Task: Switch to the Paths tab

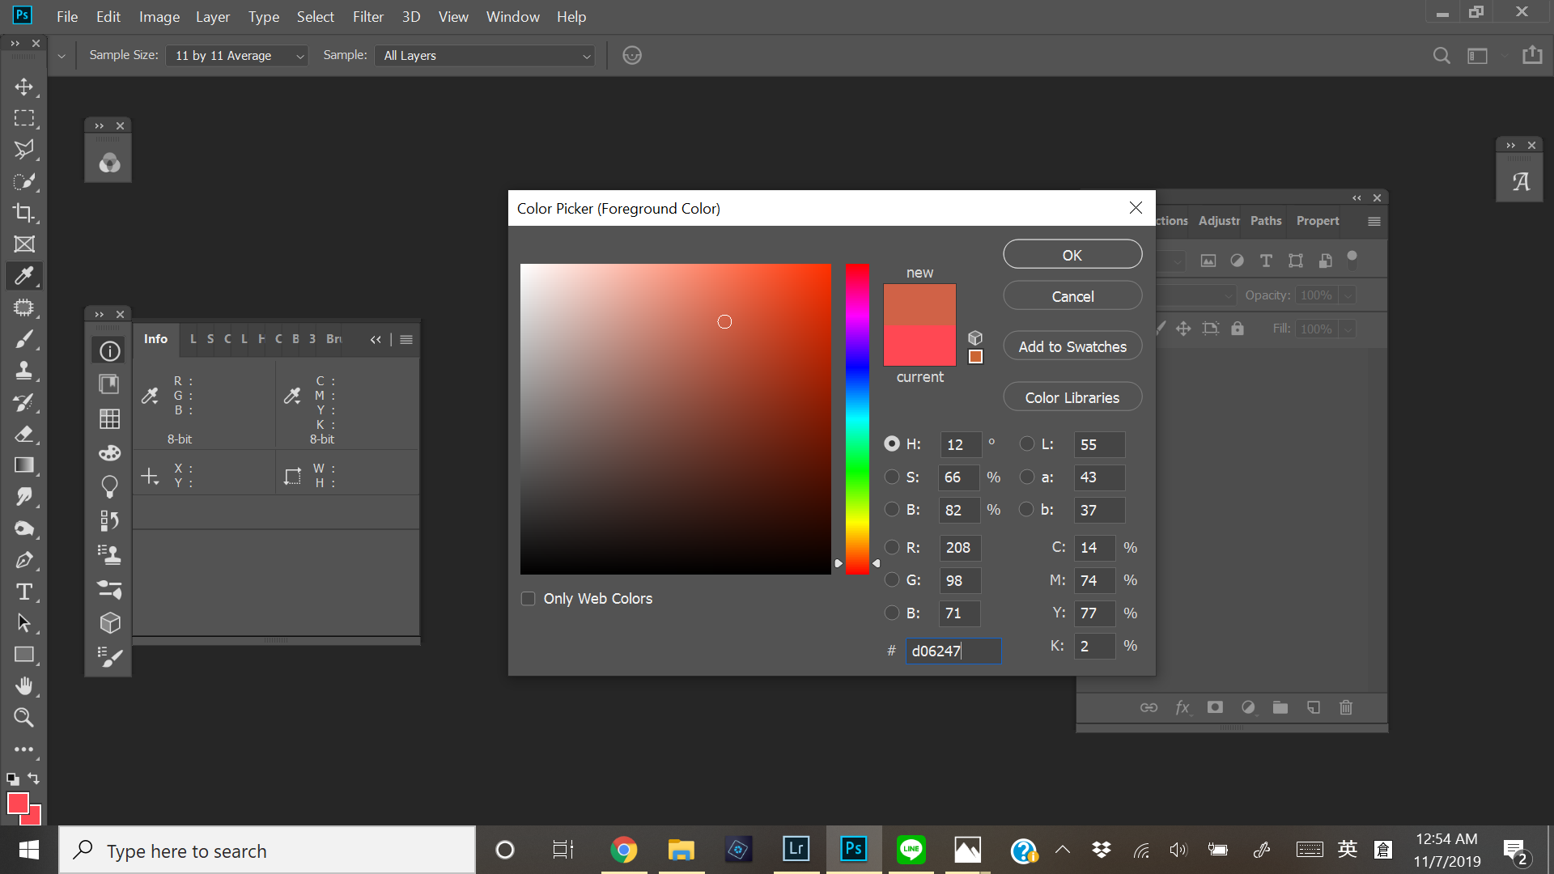Action: [x=1265, y=220]
